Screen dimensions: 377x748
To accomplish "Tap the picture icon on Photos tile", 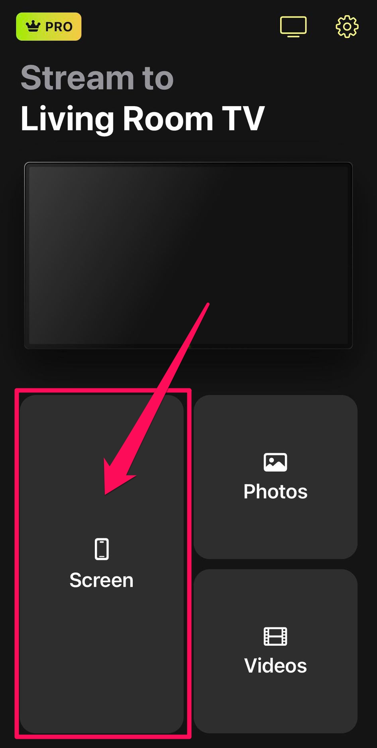I will 275,462.
